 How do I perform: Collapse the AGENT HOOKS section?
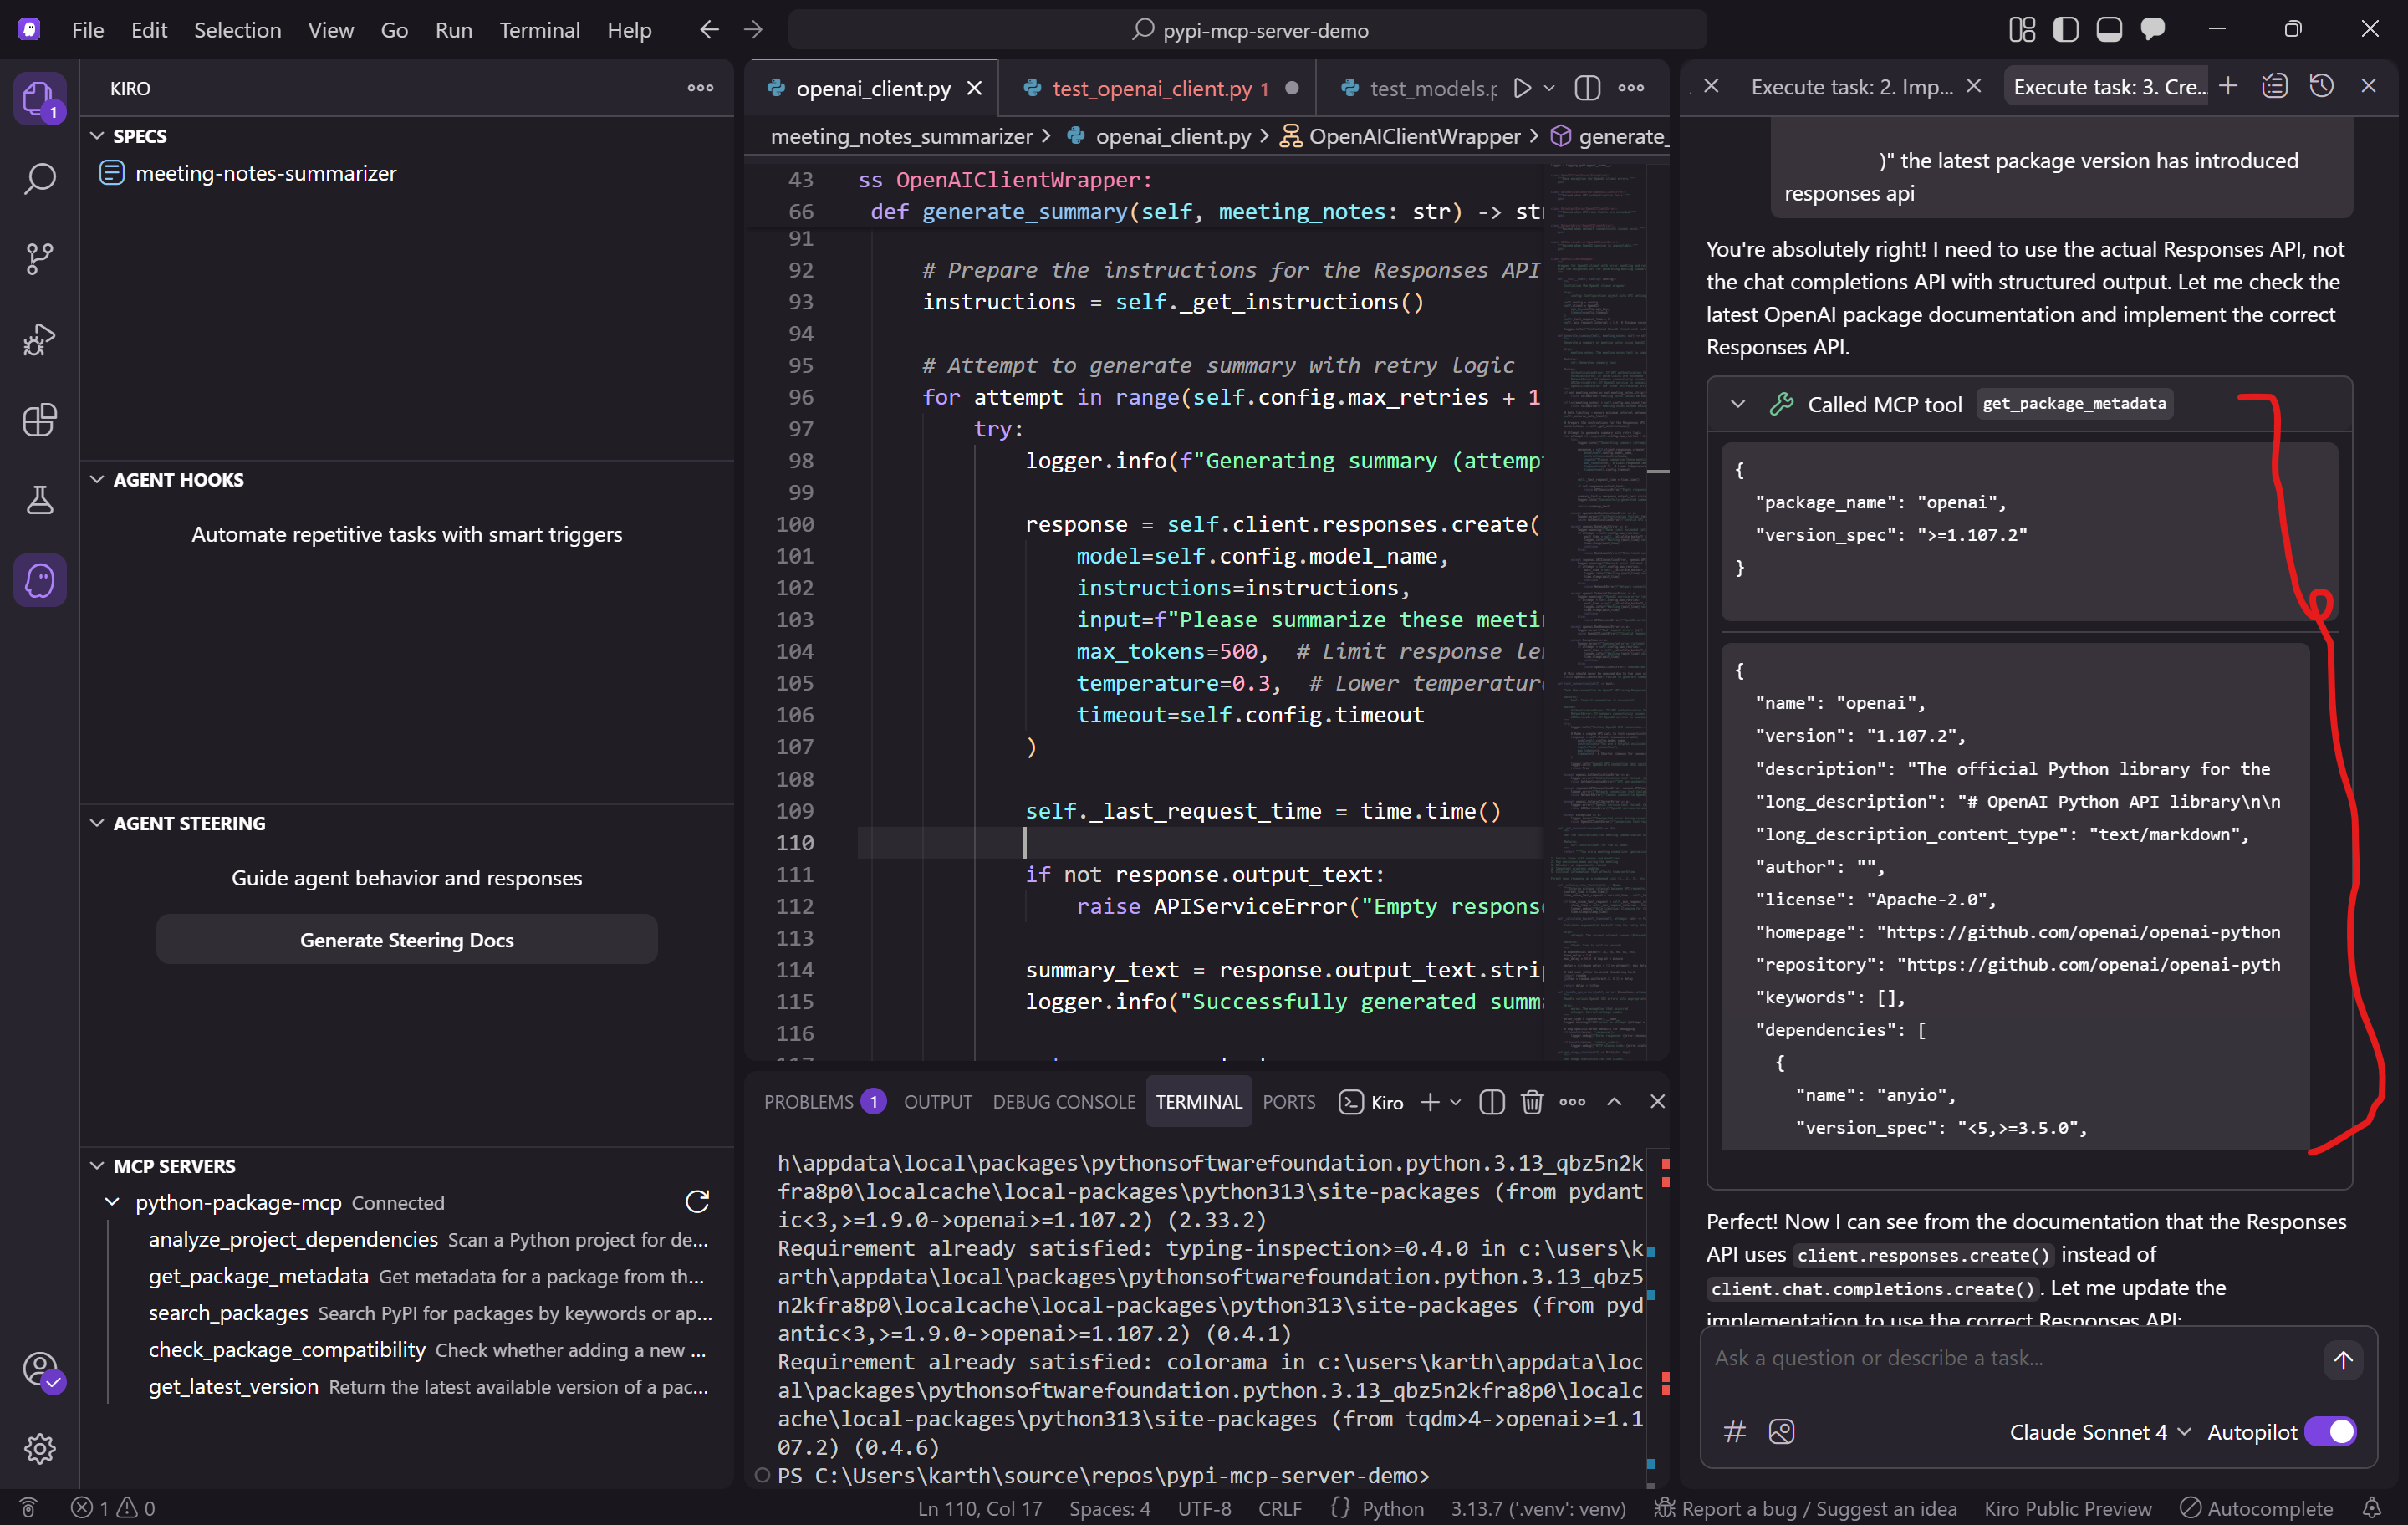[x=97, y=480]
